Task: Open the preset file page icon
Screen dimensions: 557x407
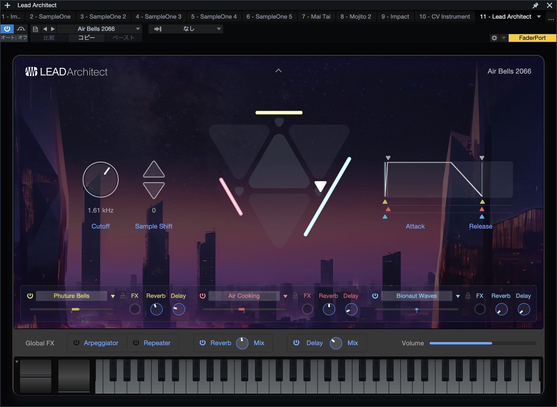Action: pos(35,29)
